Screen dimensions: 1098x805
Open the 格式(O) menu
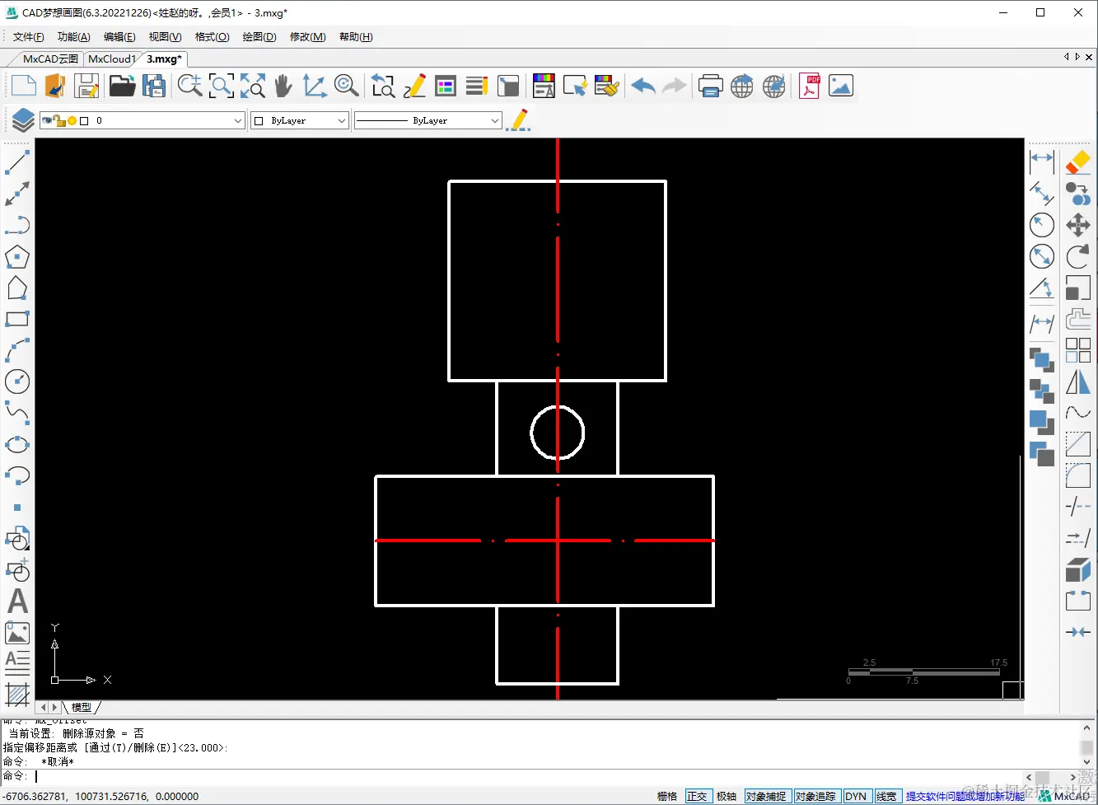pyautogui.click(x=212, y=37)
